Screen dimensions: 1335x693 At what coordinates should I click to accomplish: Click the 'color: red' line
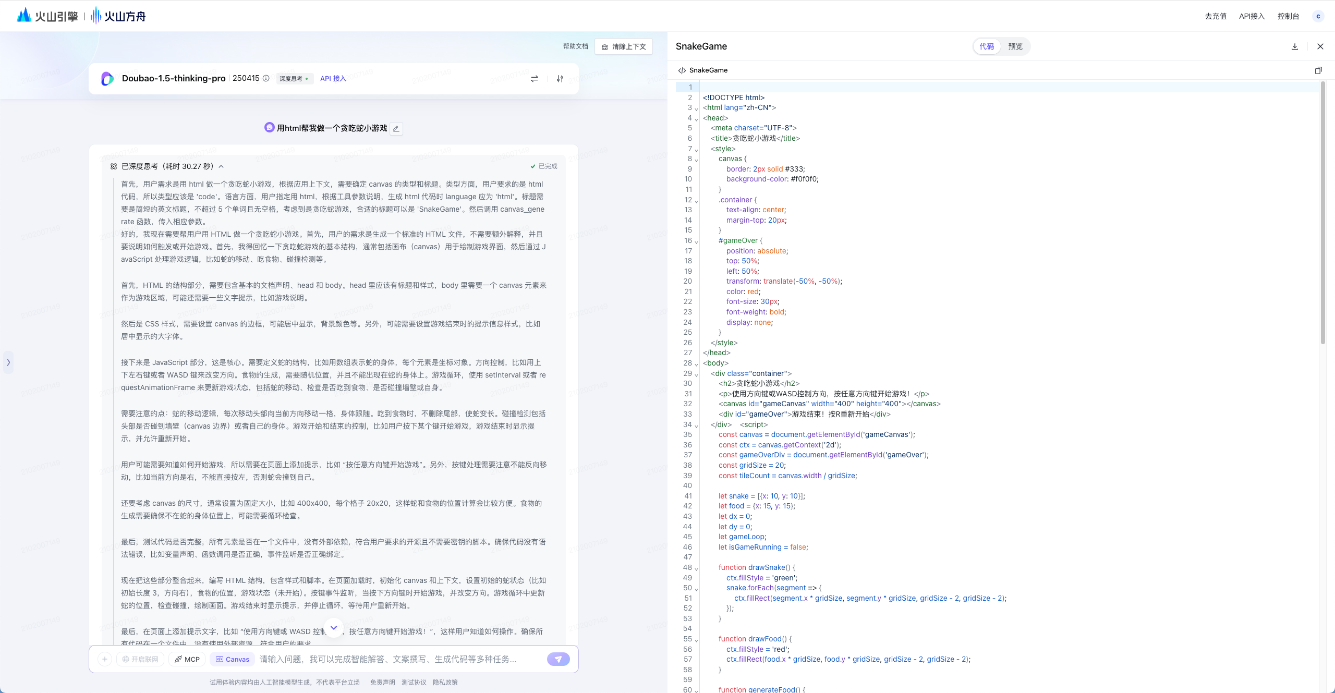pos(743,291)
